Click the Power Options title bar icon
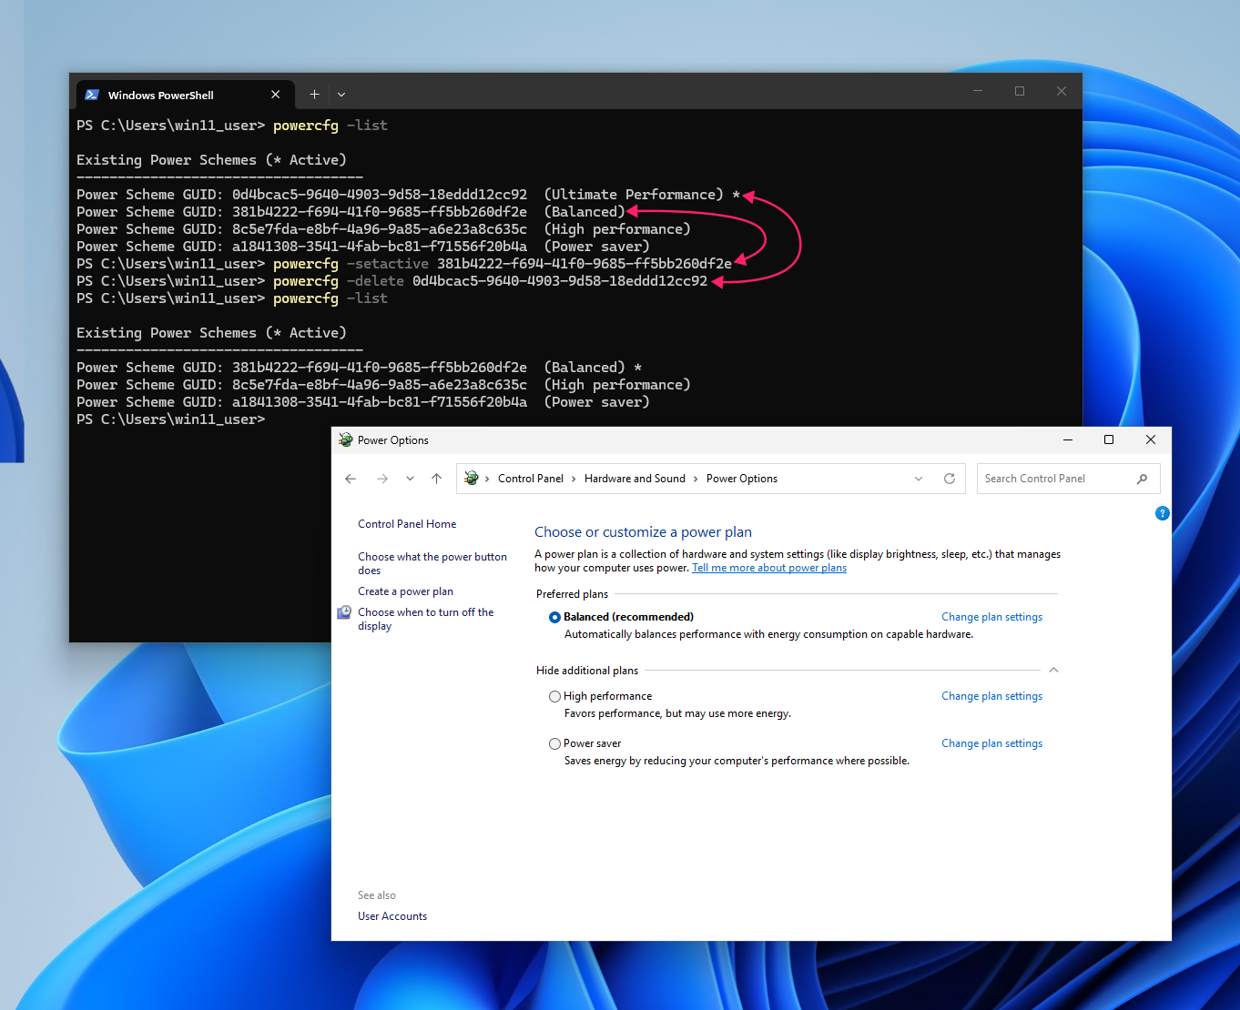Screen dimensions: 1240x1010 click(346, 440)
